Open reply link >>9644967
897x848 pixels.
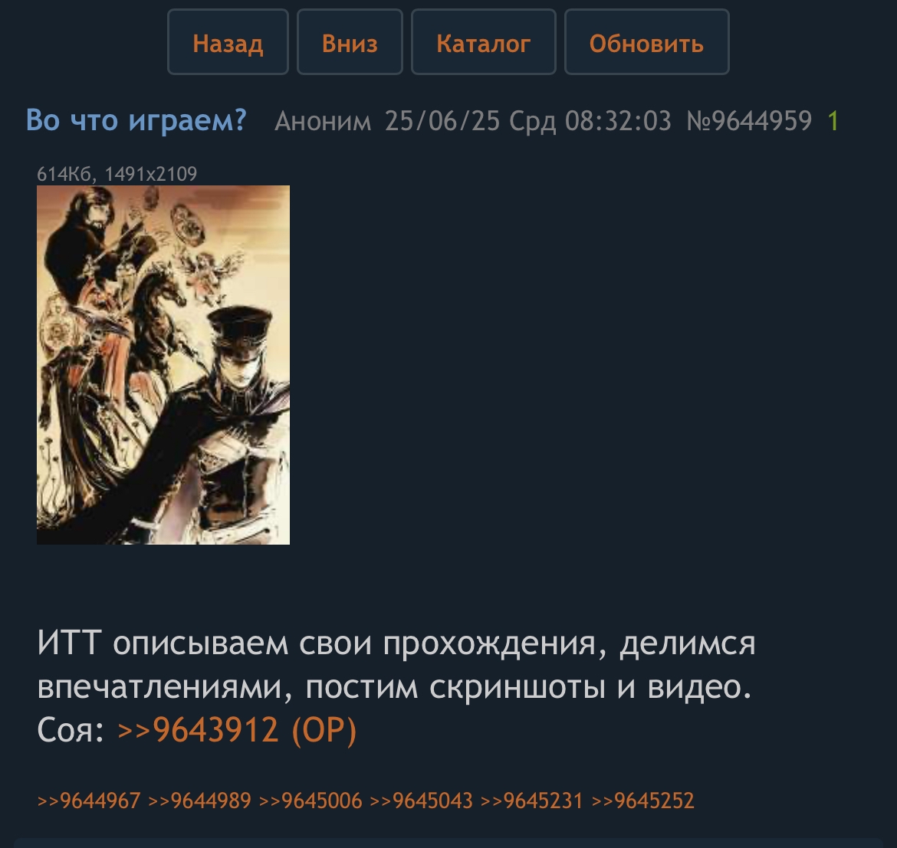(89, 801)
